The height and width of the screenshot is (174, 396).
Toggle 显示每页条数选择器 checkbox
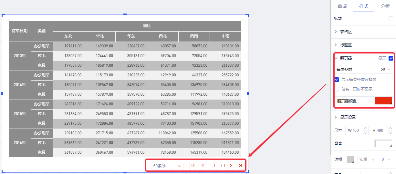click(x=337, y=79)
